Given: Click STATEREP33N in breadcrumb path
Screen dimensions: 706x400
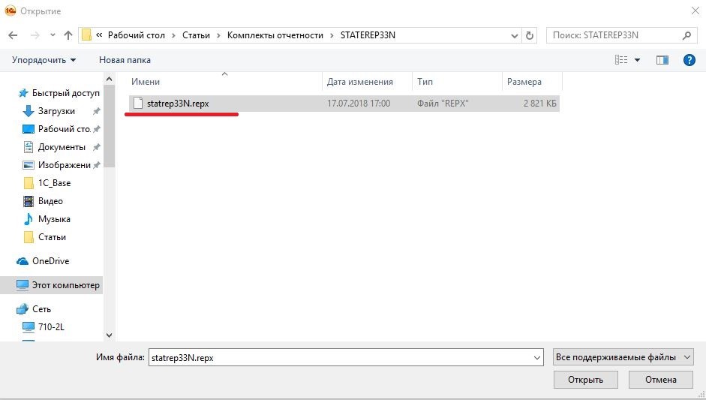Looking at the screenshot, I should (x=368, y=35).
